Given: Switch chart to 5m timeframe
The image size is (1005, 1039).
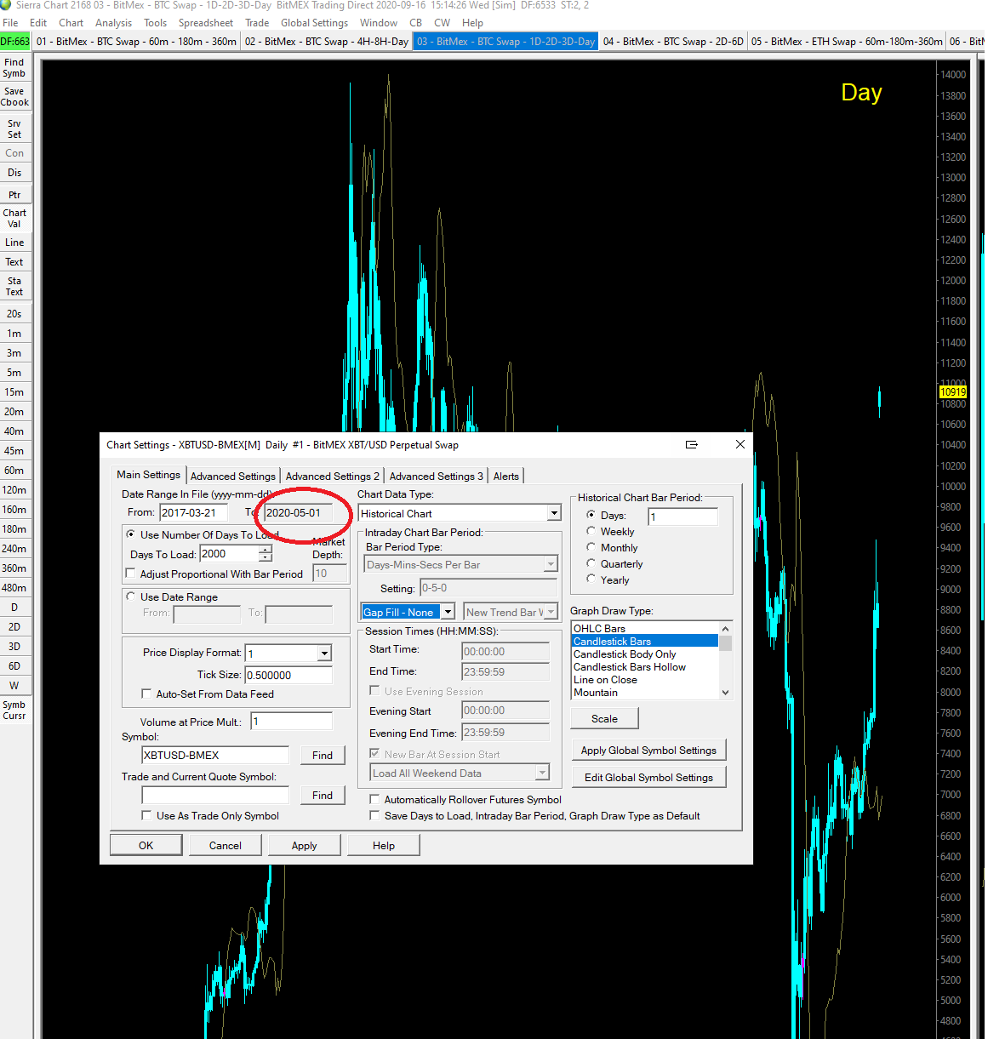Looking at the screenshot, I should click(x=14, y=373).
